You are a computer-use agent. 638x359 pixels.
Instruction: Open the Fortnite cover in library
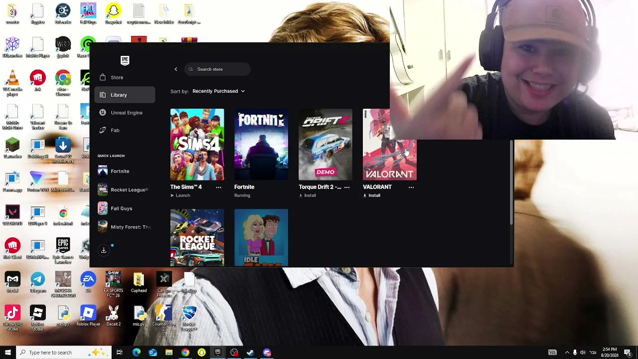pos(261,145)
